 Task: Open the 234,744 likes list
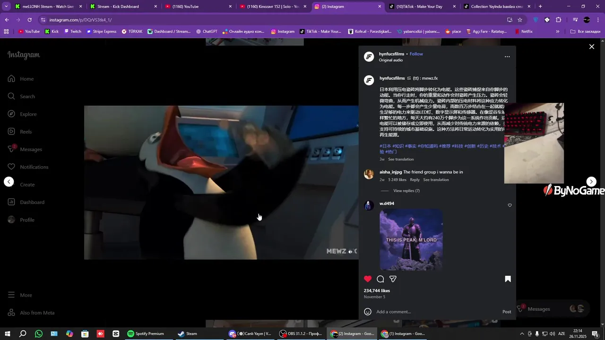pyautogui.click(x=377, y=291)
